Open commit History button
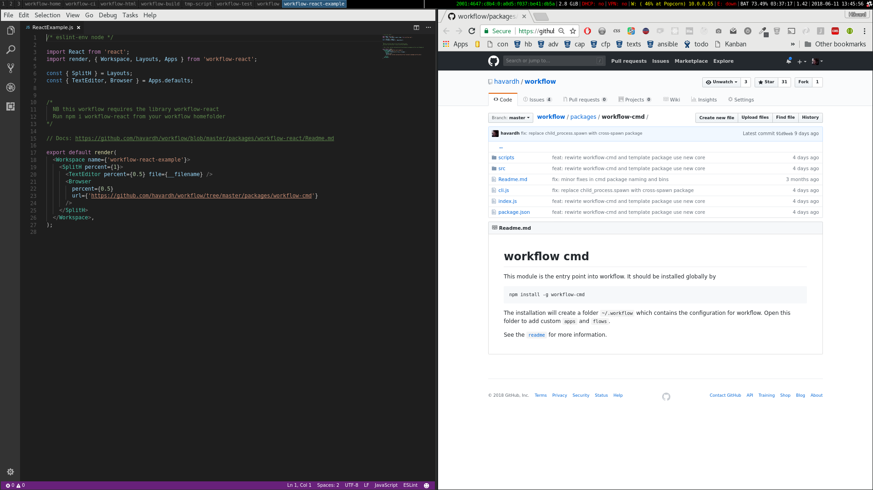Screen dimensions: 873x490 click(x=810, y=117)
